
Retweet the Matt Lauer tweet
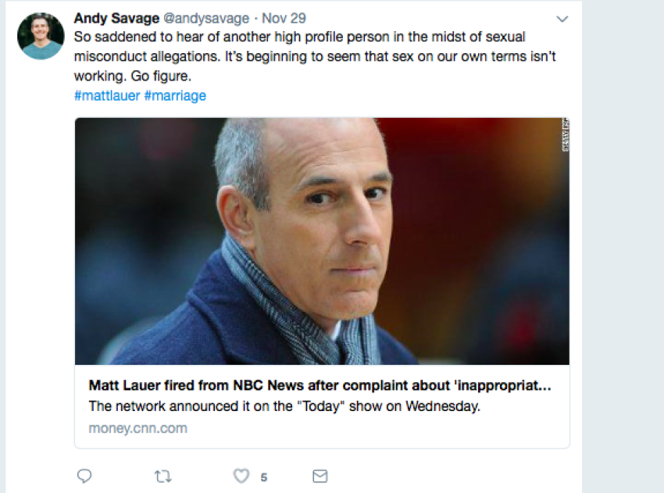click(162, 476)
